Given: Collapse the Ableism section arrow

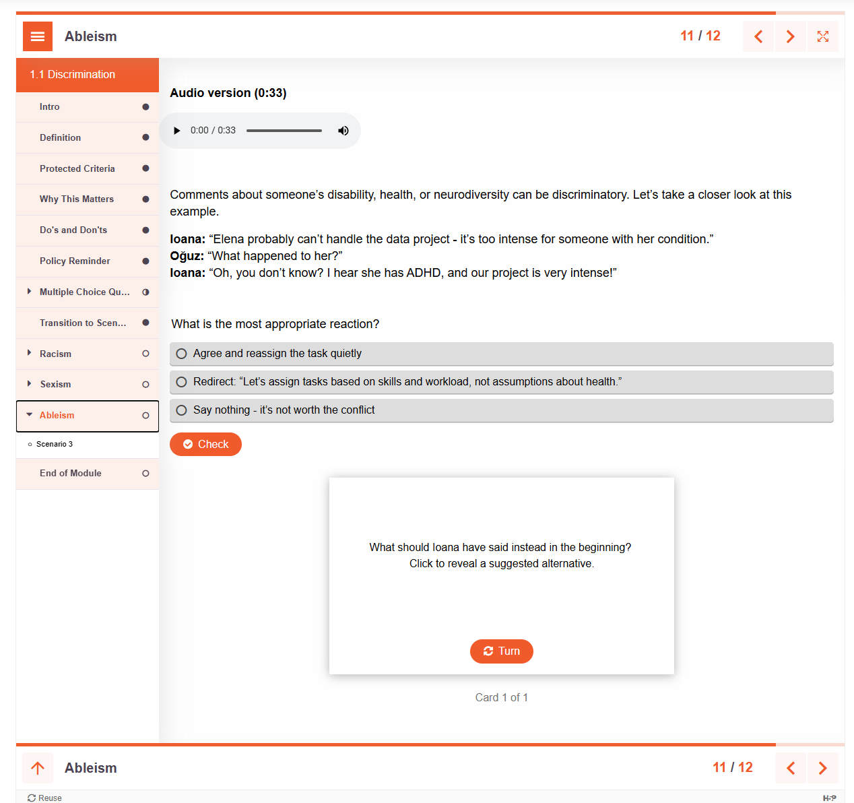Looking at the screenshot, I should pyautogui.click(x=29, y=415).
